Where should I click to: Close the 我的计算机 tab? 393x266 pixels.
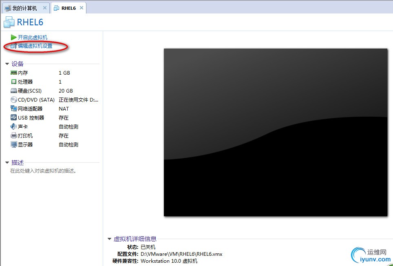(44, 8)
